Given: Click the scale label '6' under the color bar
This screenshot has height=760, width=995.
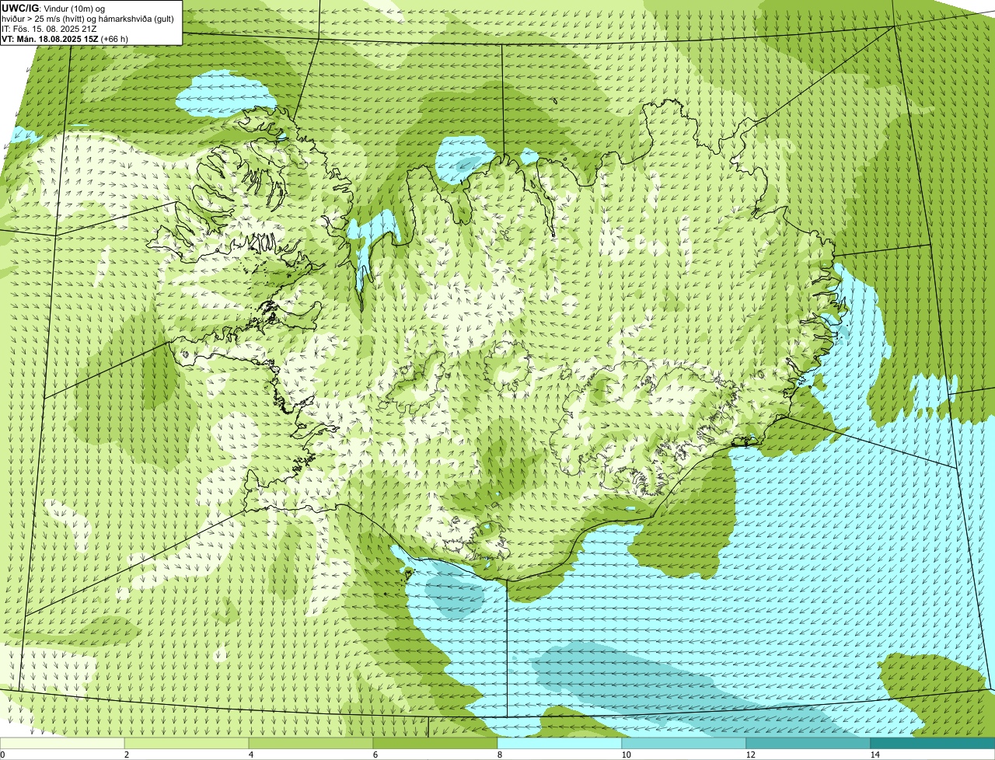Looking at the screenshot, I should (375, 755).
